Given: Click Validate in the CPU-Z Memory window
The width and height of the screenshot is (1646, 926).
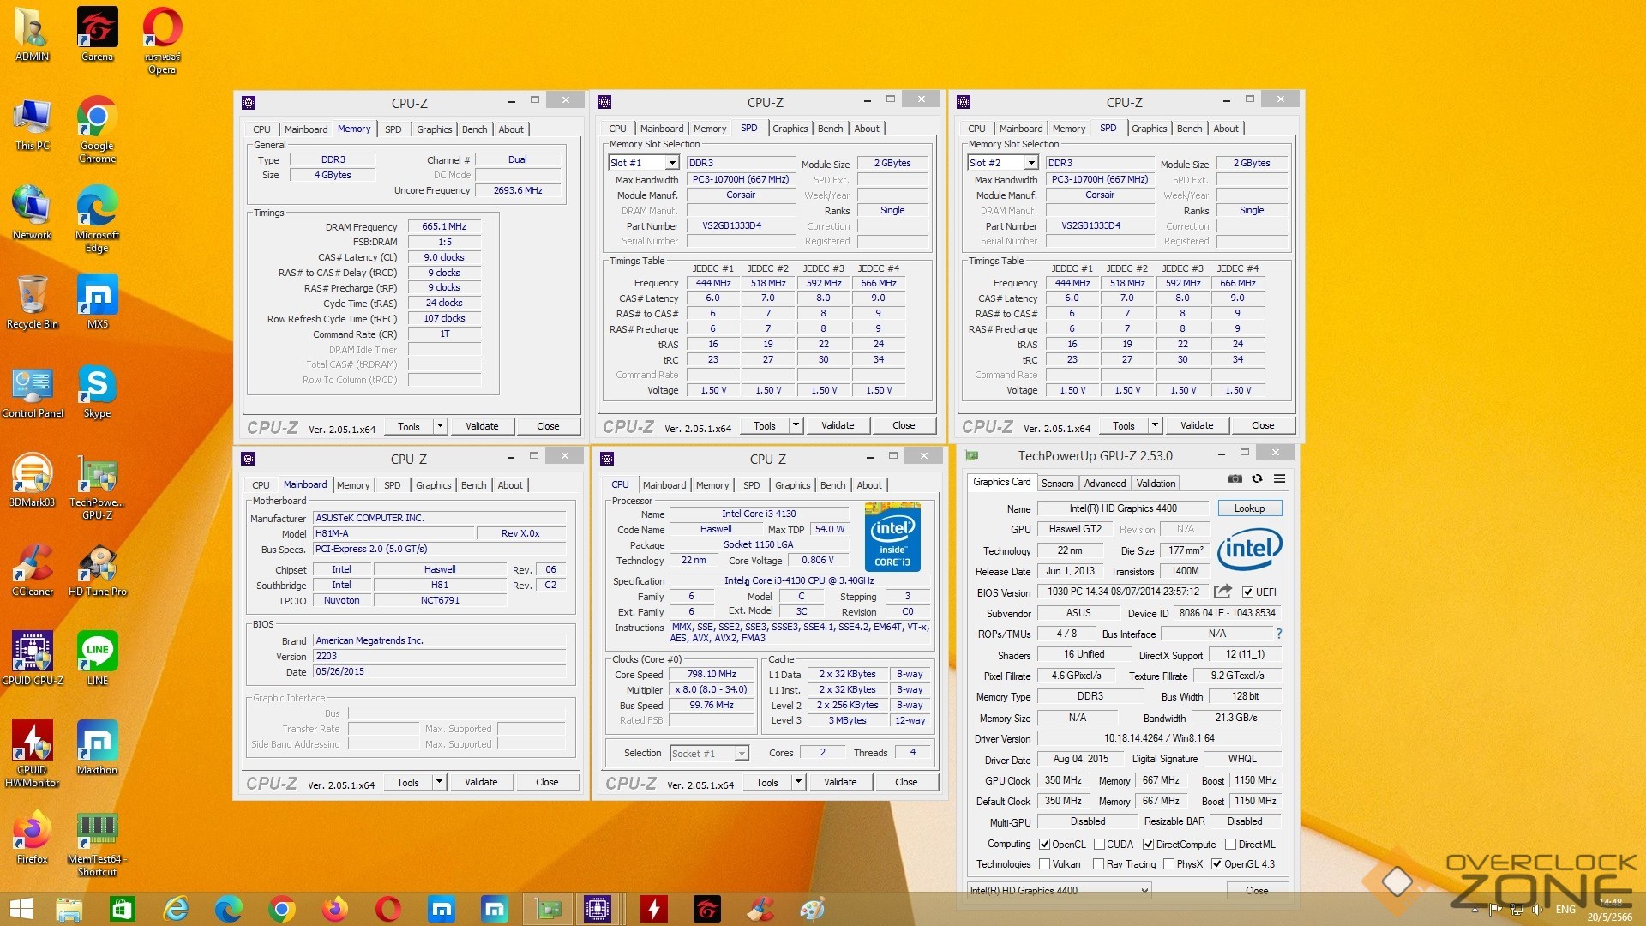Looking at the screenshot, I should click(x=482, y=426).
